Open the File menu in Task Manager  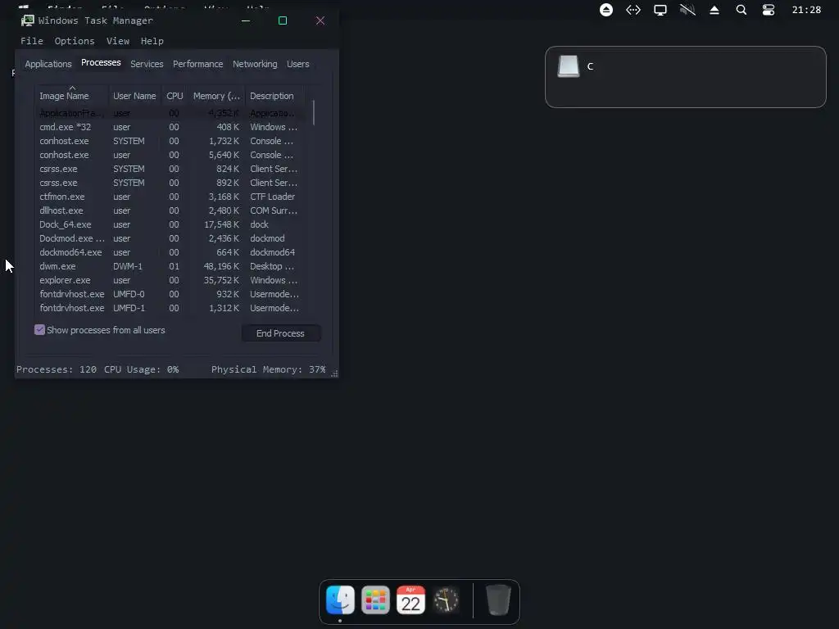click(x=32, y=41)
